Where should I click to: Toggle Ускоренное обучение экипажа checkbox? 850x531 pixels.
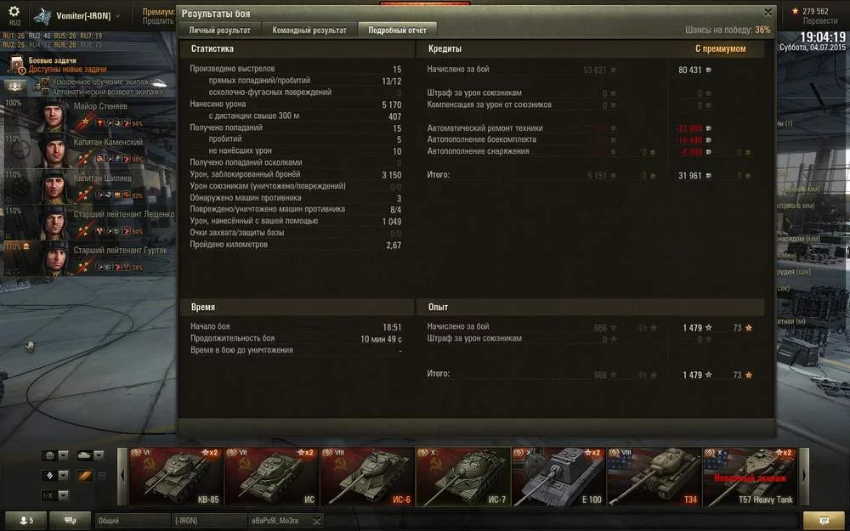coord(45,82)
